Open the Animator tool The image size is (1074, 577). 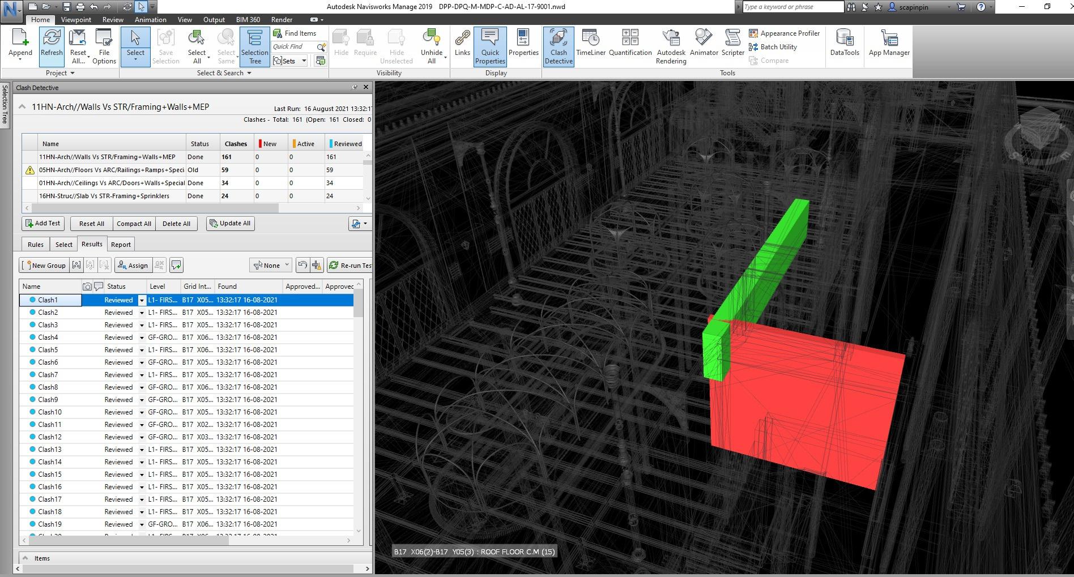tap(704, 44)
